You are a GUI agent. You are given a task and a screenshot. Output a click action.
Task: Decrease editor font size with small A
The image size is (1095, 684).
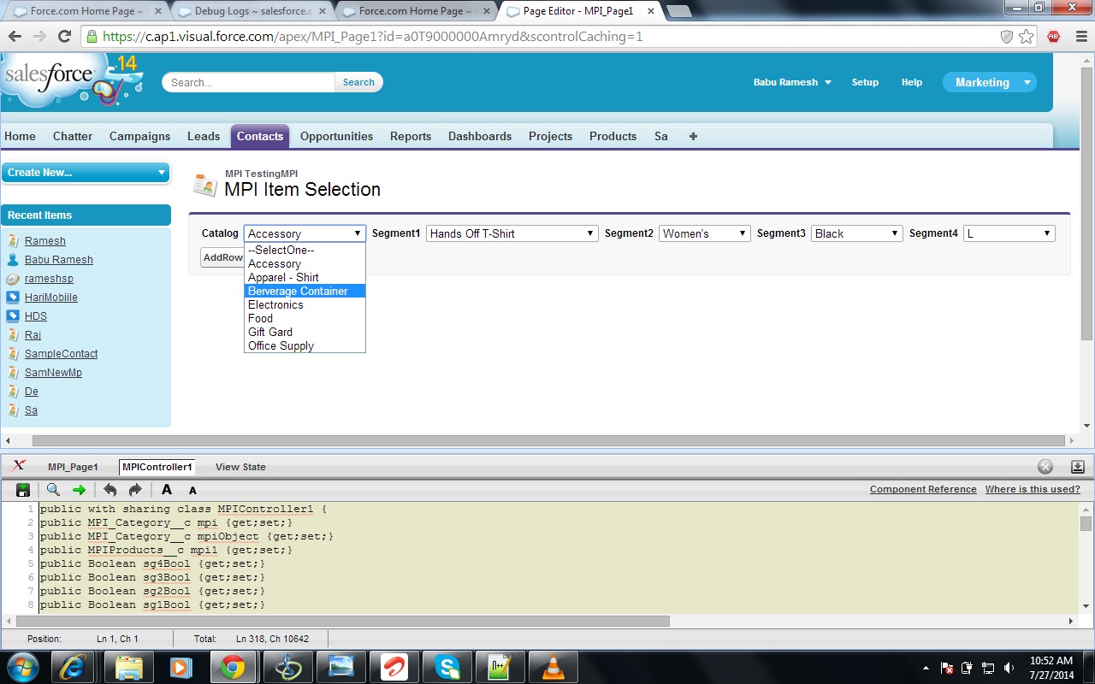point(192,491)
